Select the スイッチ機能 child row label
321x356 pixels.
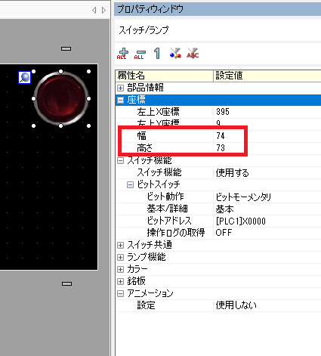click(159, 172)
